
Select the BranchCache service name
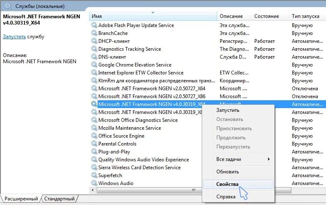pyautogui.click(x=113, y=33)
